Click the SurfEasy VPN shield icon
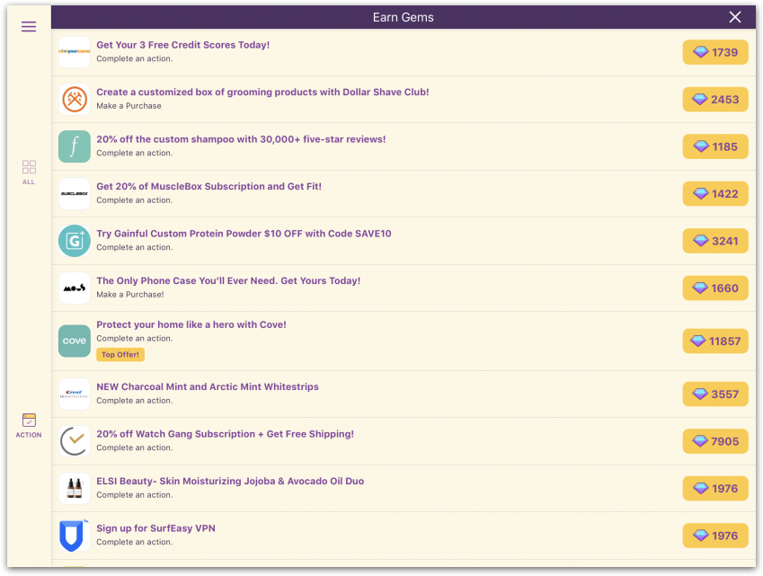Viewport: 763px width, 576px height. tap(75, 536)
